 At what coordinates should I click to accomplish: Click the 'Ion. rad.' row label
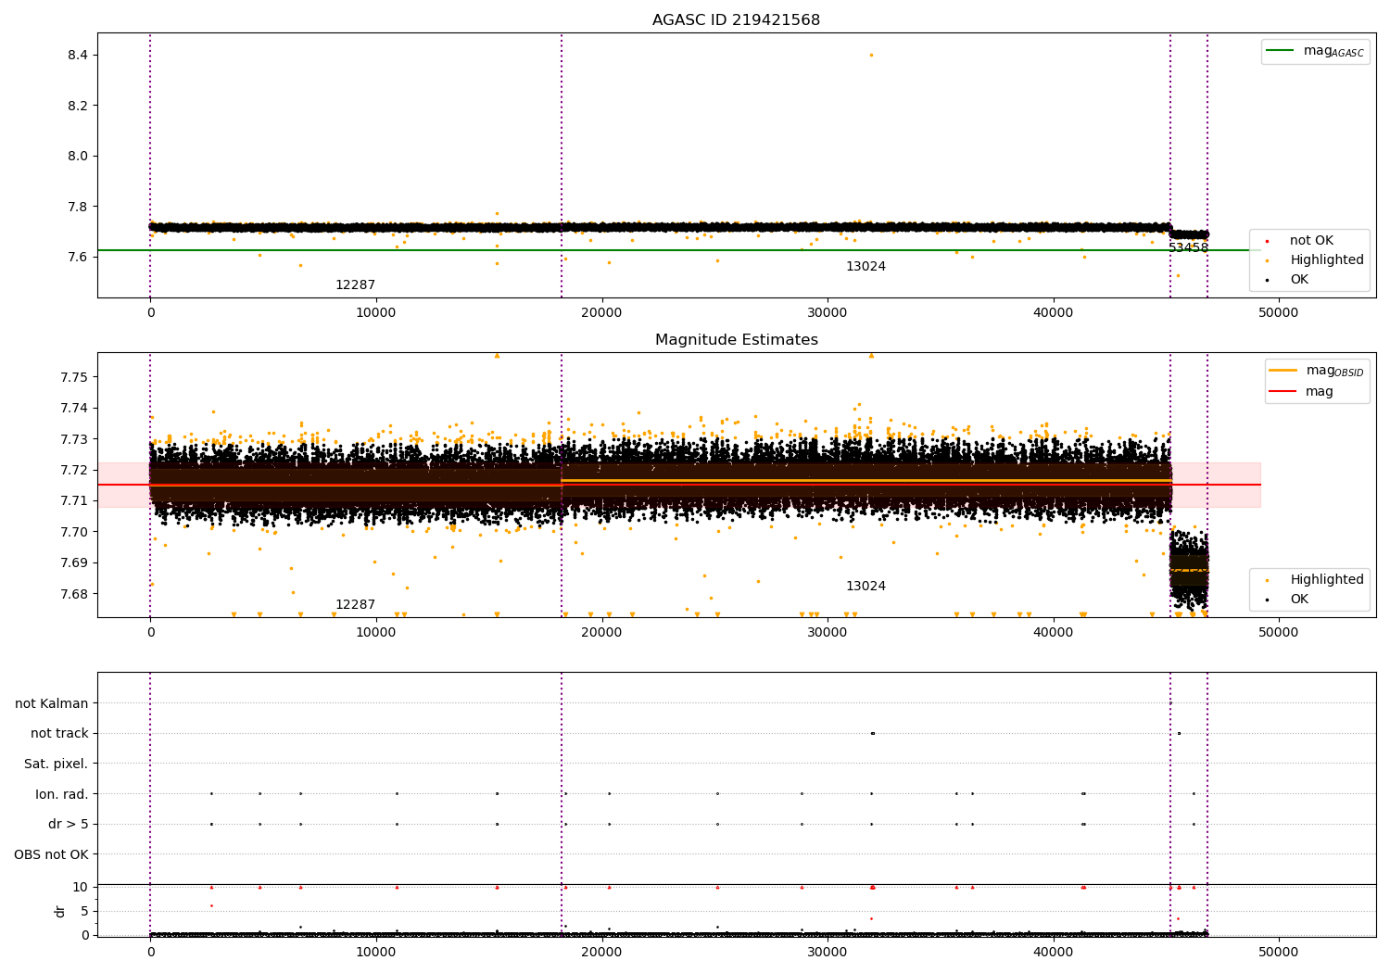click(x=62, y=794)
